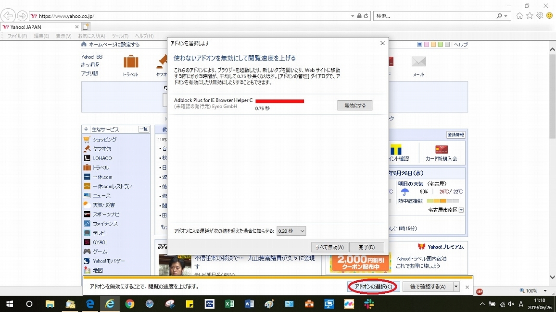Expand the search provider dropdown arrow
The height and width of the screenshot is (312, 556).
coord(505,16)
